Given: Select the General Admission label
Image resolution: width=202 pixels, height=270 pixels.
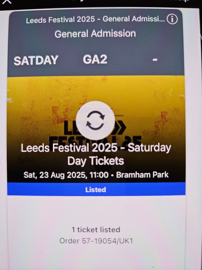Looking at the screenshot, I should [x=95, y=33].
